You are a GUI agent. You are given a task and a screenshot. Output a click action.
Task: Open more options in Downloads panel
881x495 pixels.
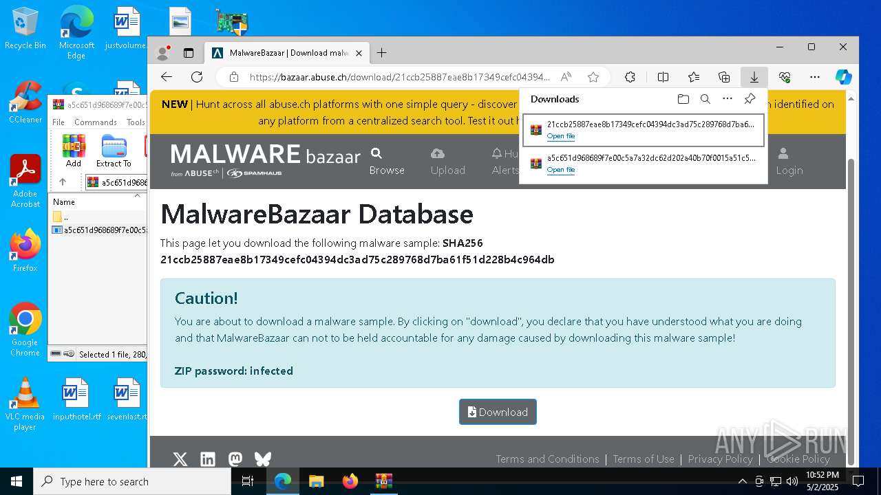(x=728, y=99)
